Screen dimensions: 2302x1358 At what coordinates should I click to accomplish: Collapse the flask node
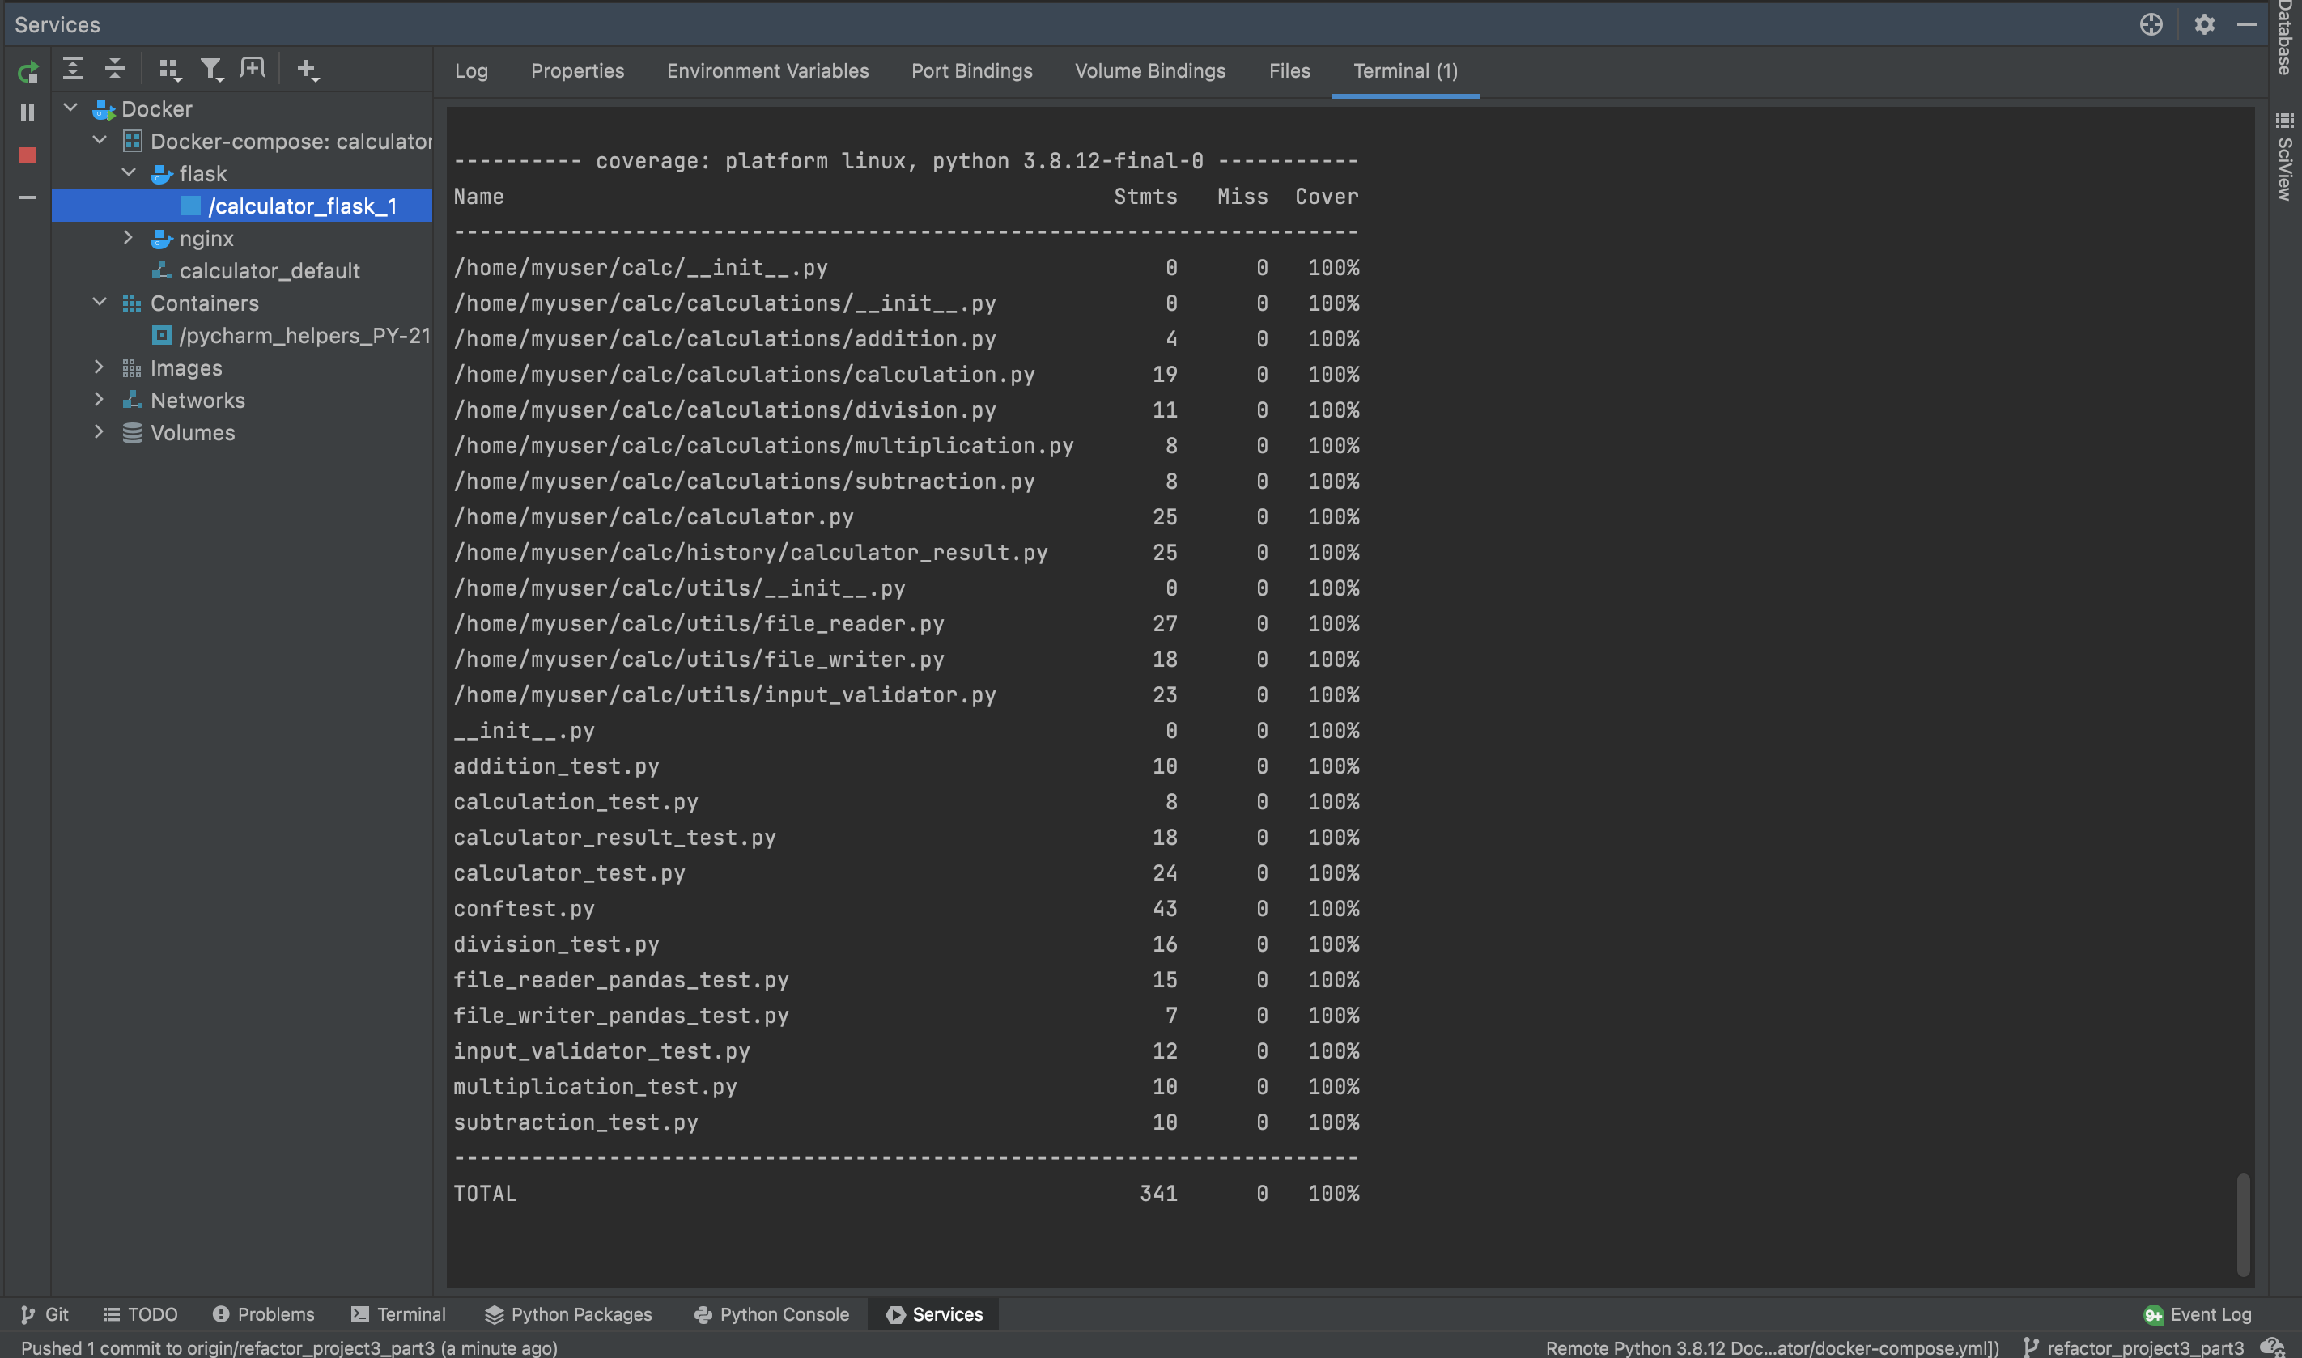tap(128, 172)
